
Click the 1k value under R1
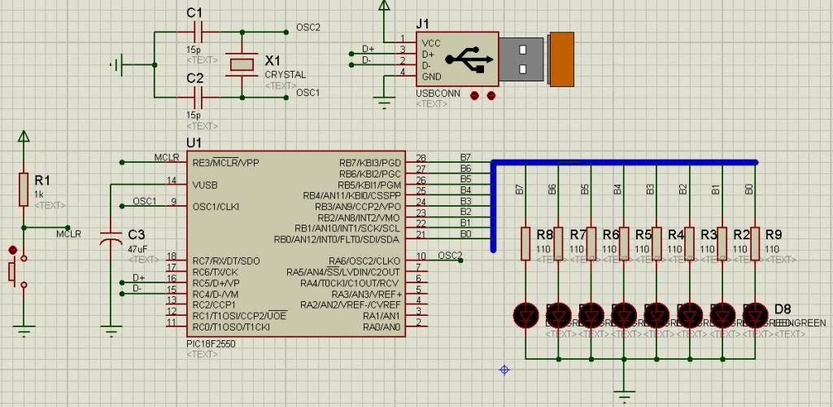tap(39, 194)
